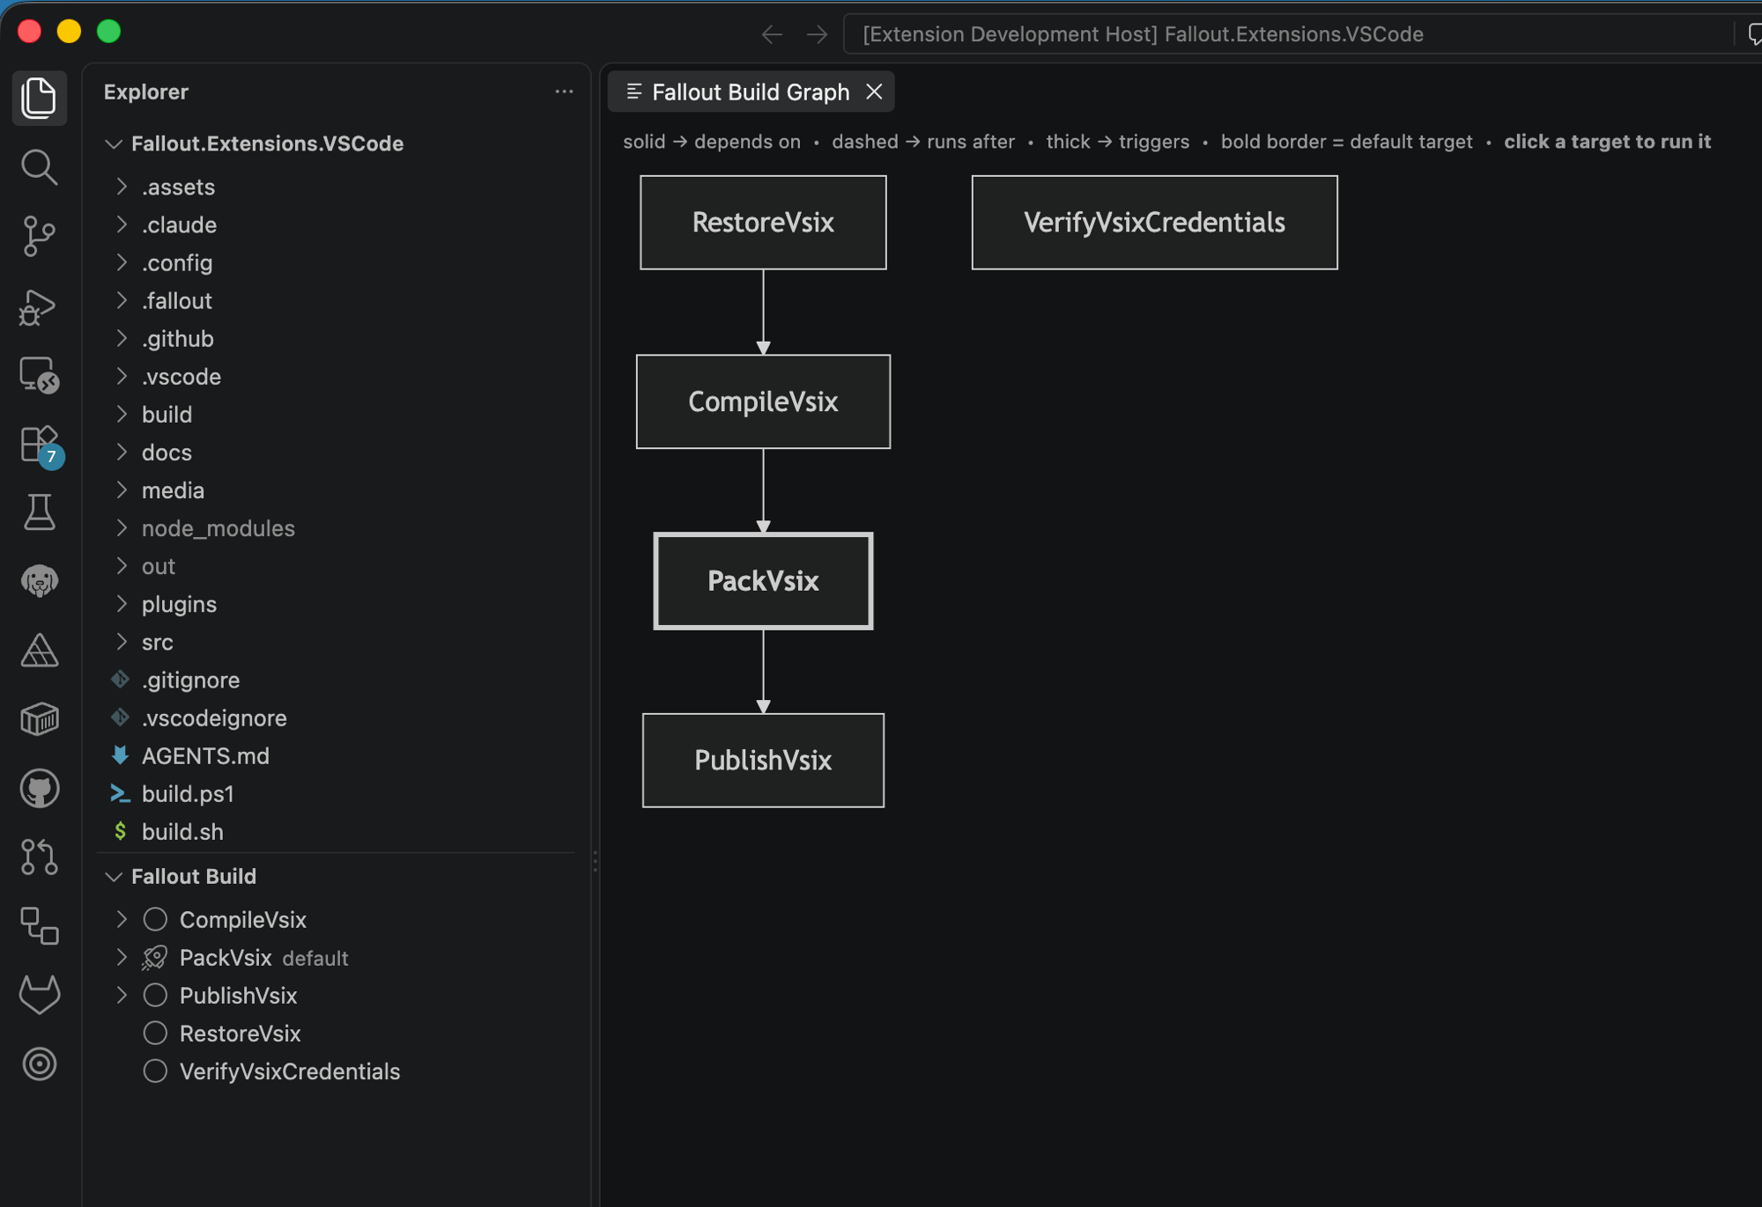1762x1207 pixels.
Task: Select the out folder
Action: pyautogui.click(x=335, y=566)
